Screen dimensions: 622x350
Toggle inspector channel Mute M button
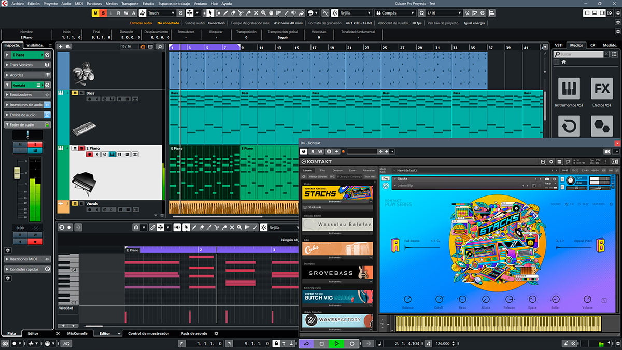(20, 144)
